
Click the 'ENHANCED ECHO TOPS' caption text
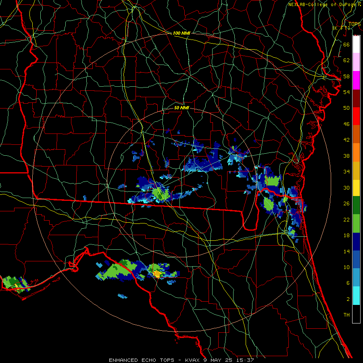click(x=142, y=360)
